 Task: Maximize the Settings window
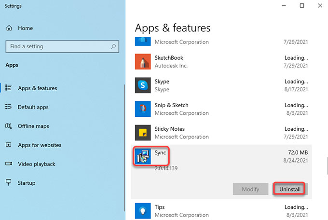(x=302, y=6)
